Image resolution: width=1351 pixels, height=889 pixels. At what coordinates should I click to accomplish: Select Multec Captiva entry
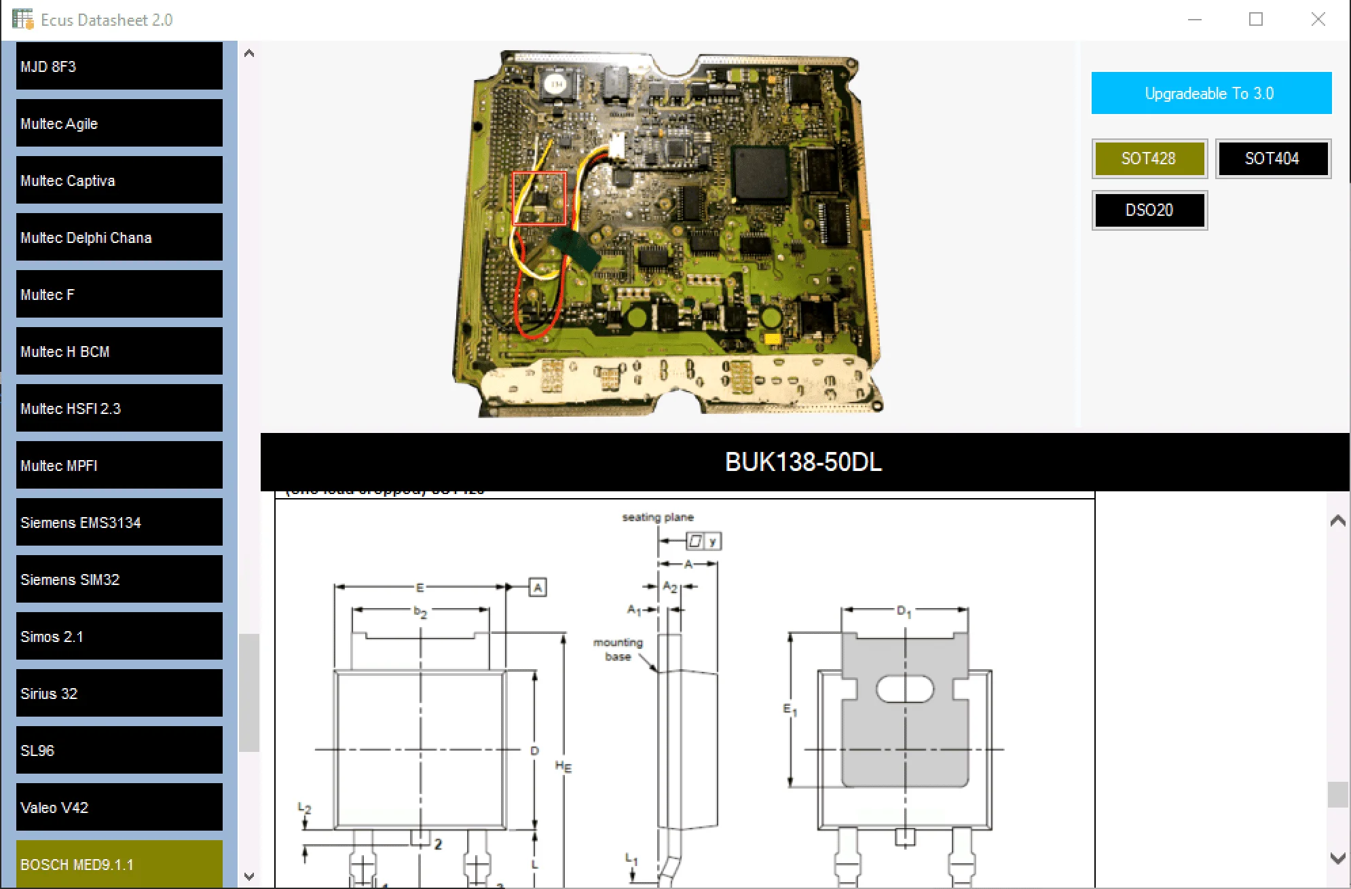pyautogui.click(x=119, y=181)
